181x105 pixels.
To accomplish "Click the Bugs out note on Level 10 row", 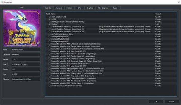I will click(125, 27).
